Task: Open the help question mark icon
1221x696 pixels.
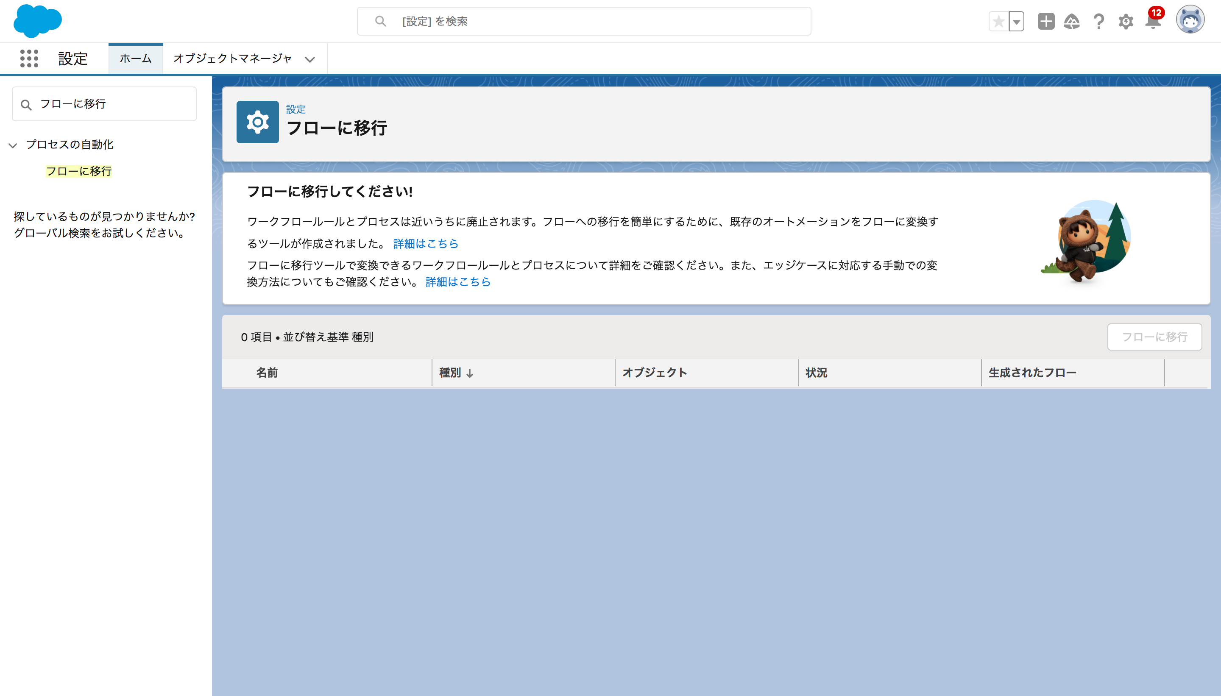Action: point(1098,22)
